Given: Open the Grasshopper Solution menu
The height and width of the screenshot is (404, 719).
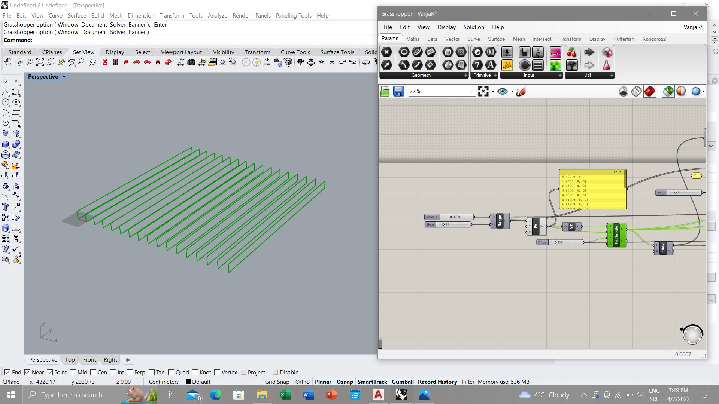Looking at the screenshot, I should pyautogui.click(x=474, y=27).
